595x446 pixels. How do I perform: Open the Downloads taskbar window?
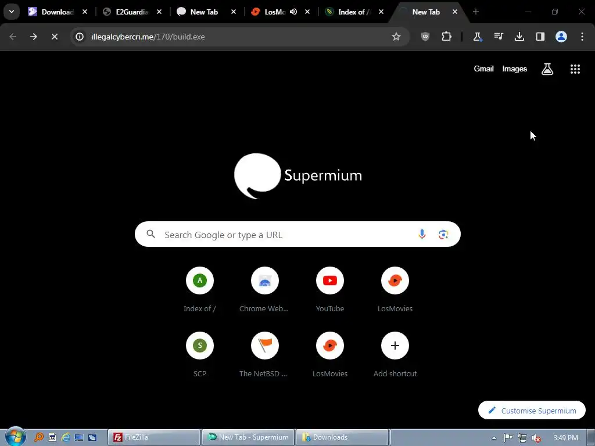tap(342, 437)
